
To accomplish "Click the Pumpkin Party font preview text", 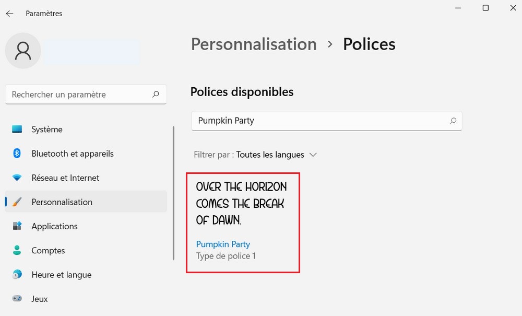I will tap(241, 203).
